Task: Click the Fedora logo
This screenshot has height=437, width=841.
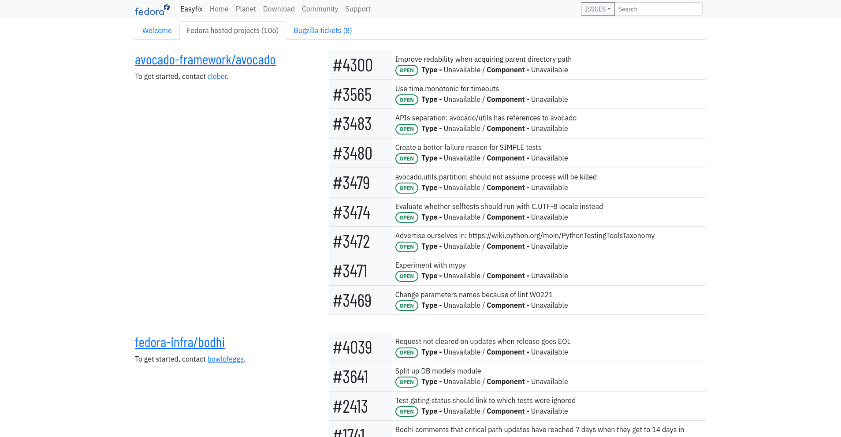Action: click(152, 9)
